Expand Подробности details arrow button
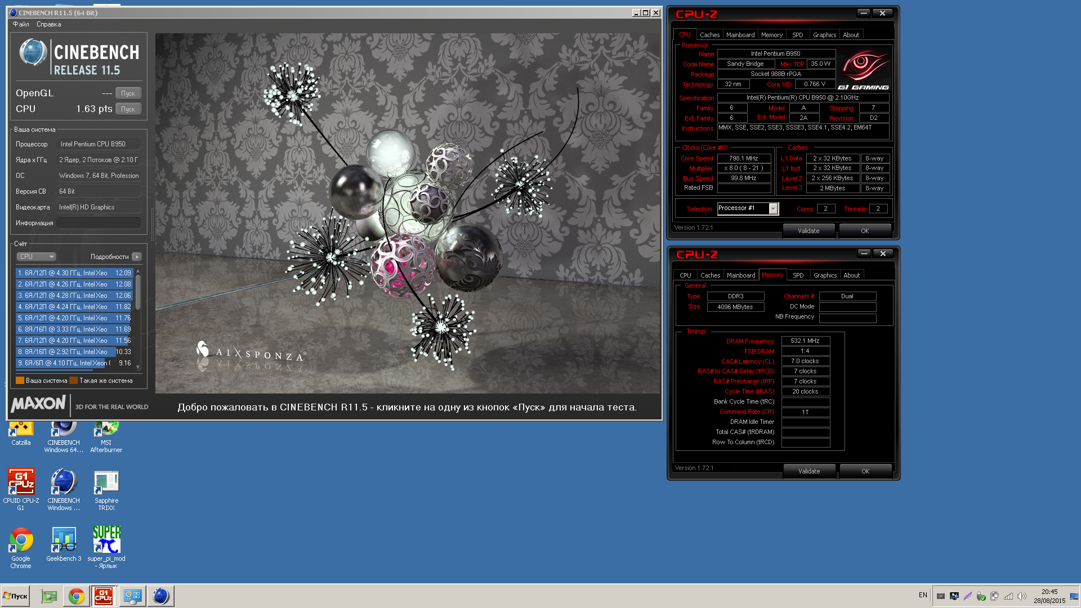This screenshot has height=608, width=1081. click(x=137, y=257)
